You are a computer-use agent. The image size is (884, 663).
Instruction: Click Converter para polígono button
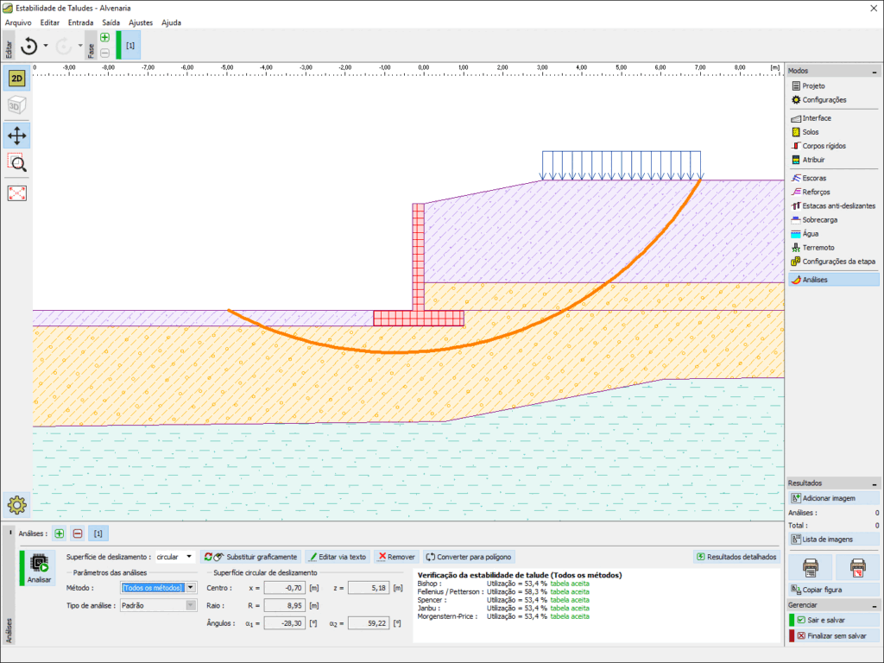[x=470, y=557]
